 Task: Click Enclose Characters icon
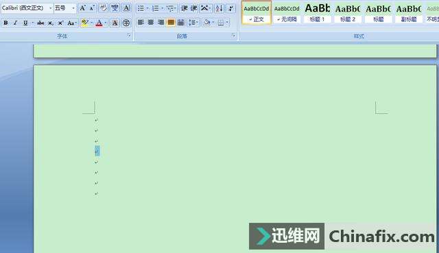pyautogui.click(x=126, y=23)
